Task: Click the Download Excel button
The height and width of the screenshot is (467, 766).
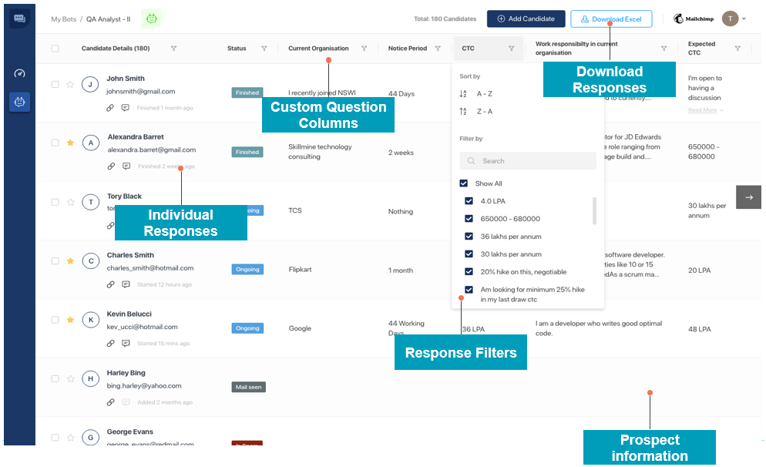Action: [x=611, y=18]
